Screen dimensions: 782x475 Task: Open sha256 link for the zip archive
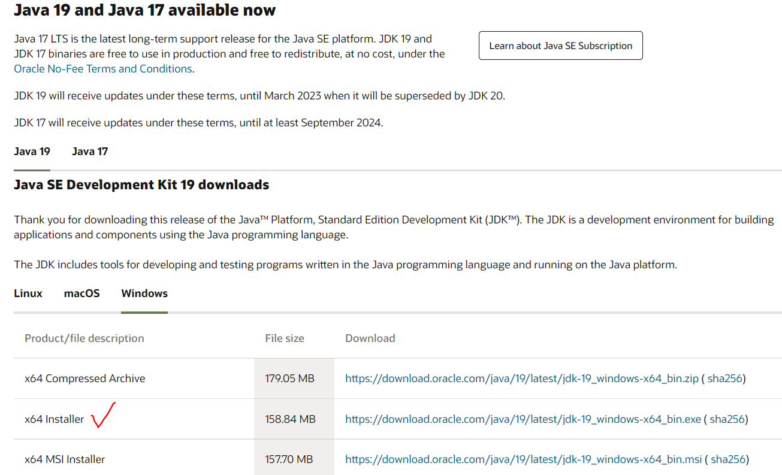[x=725, y=379]
